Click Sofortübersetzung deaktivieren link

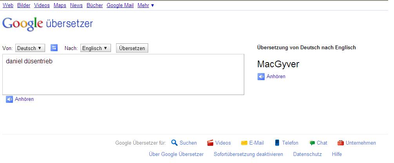(248, 154)
